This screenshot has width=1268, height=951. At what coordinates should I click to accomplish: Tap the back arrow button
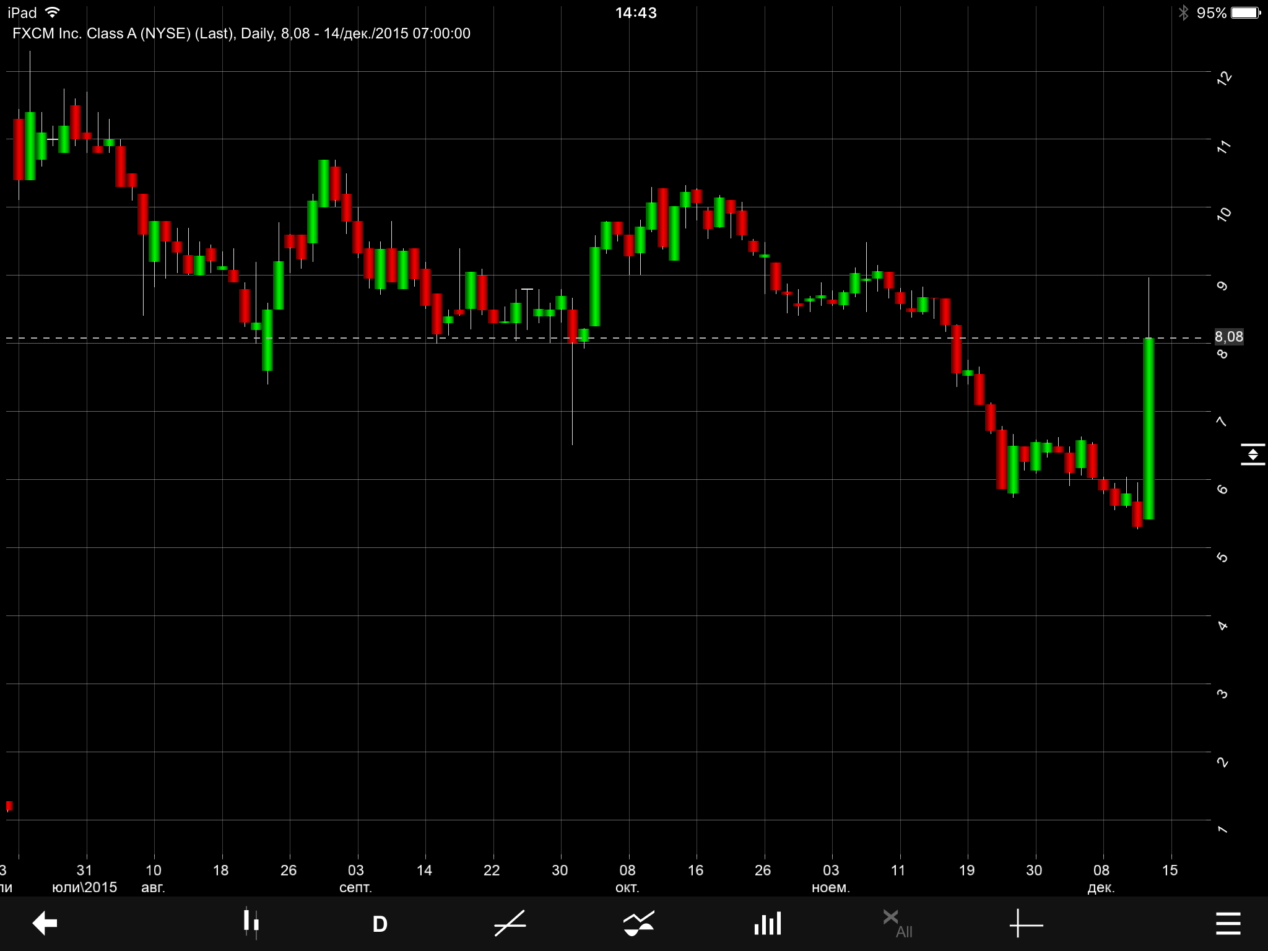[x=45, y=923]
